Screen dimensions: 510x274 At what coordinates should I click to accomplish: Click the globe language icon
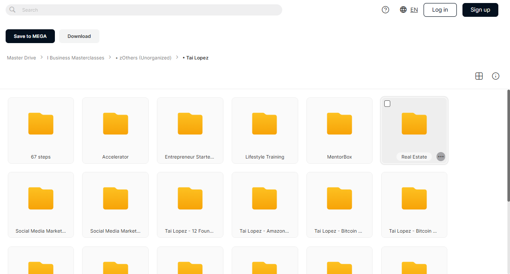[x=403, y=10]
